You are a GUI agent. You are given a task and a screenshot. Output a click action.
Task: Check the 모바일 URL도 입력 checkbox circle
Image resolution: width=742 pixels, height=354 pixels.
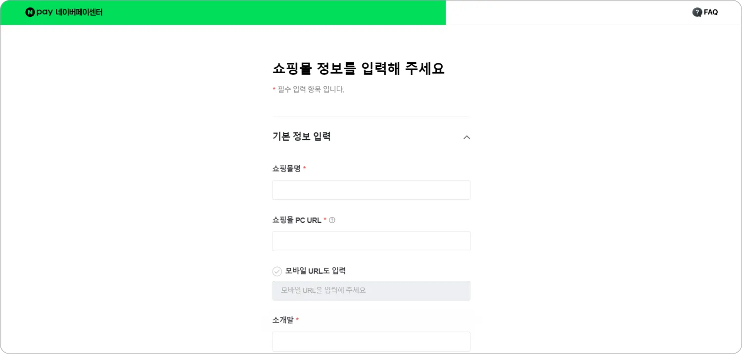click(x=277, y=271)
